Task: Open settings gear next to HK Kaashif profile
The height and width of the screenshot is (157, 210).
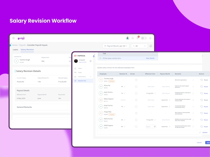Action: point(91,61)
